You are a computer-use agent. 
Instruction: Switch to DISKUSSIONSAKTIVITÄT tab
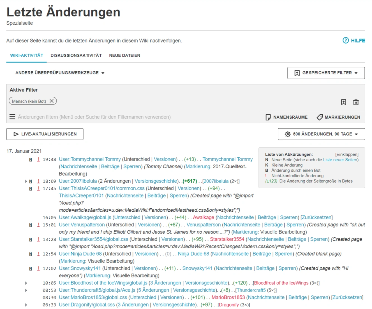(x=76, y=55)
